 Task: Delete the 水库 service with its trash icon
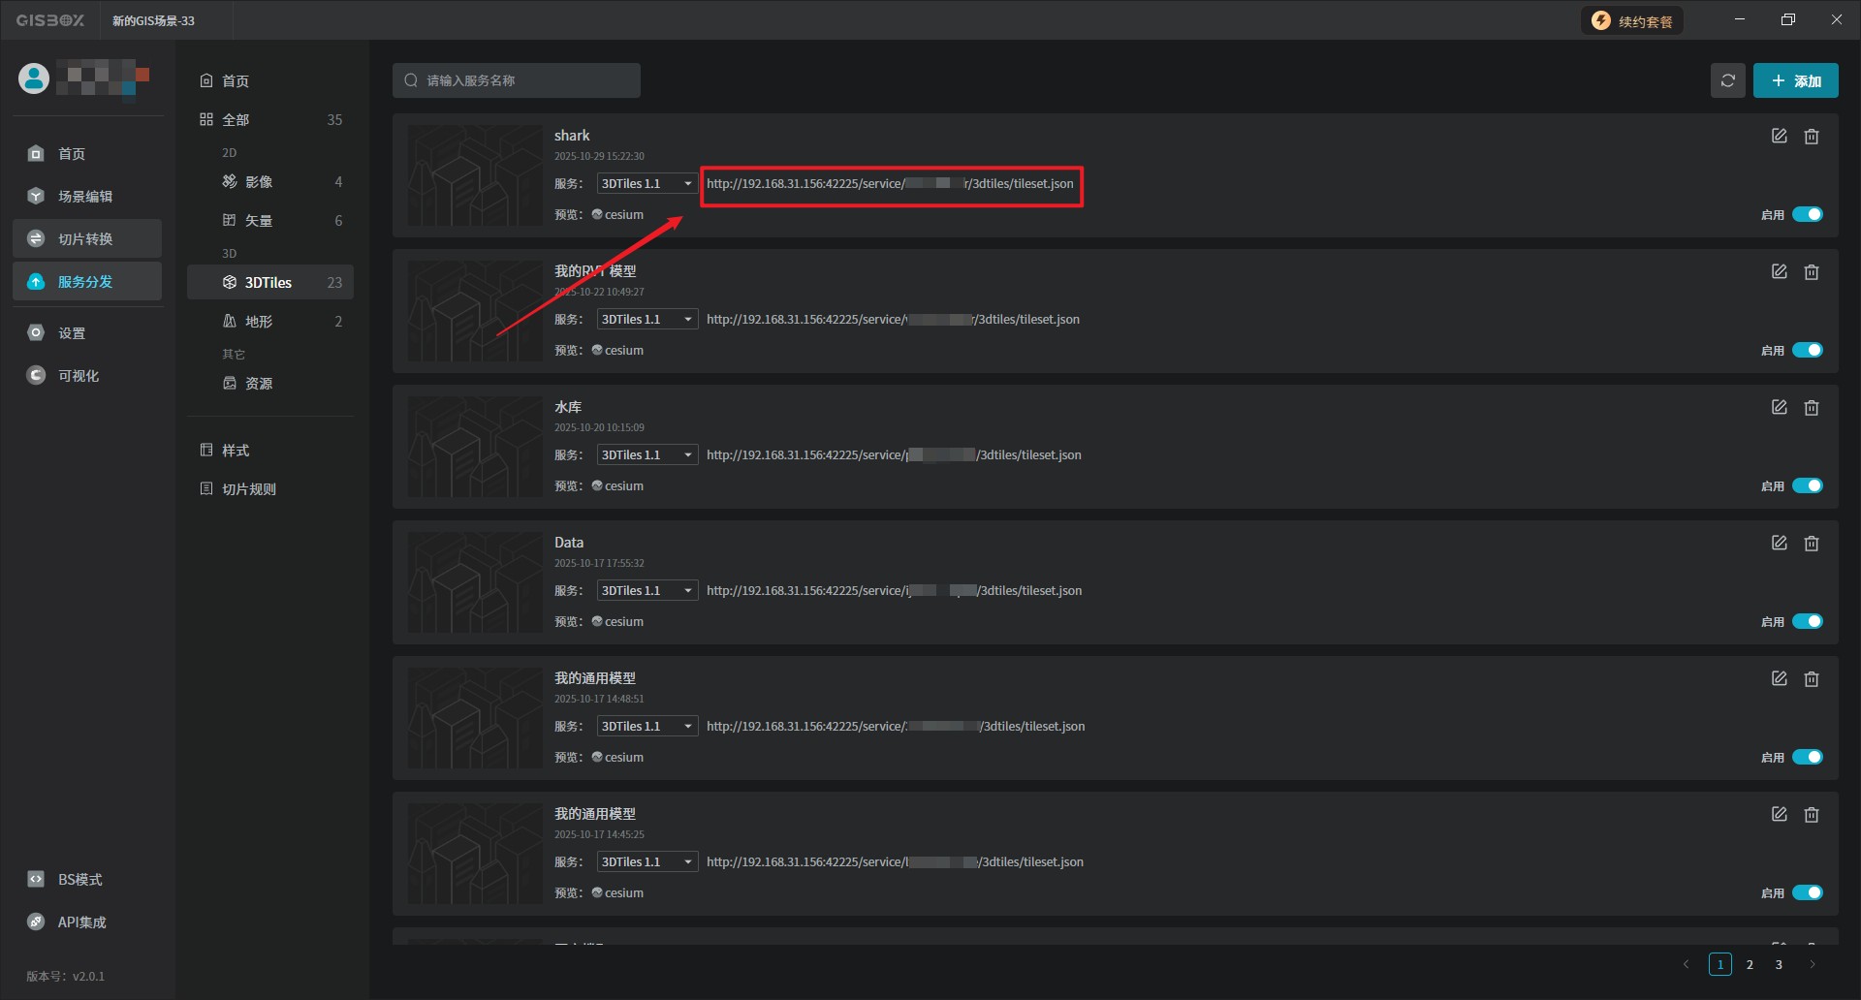pyautogui.click(x=1811, y=408)
